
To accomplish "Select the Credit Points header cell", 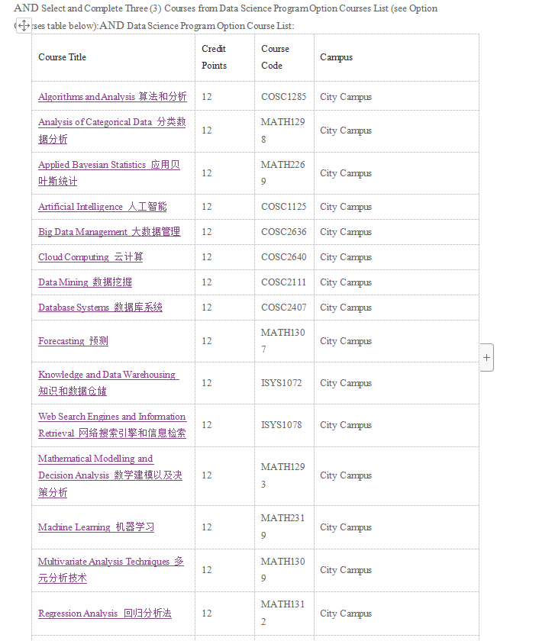I will (225, 57).
